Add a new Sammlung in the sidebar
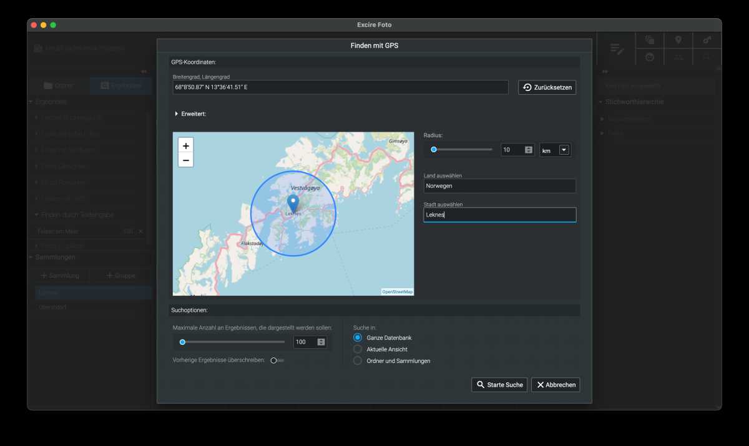Screen dimensions: 749x446 (59, 276)
